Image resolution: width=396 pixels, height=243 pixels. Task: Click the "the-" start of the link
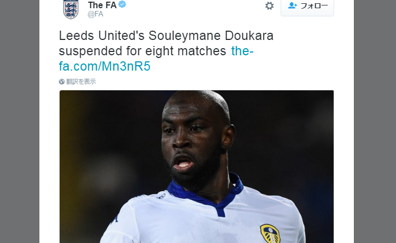click(242, 51)
